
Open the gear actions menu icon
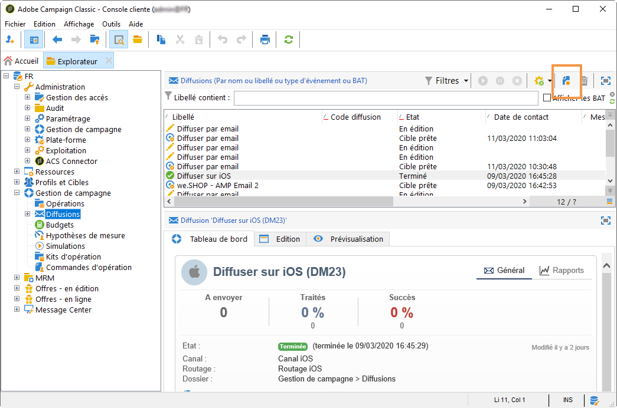pos(542,81)
